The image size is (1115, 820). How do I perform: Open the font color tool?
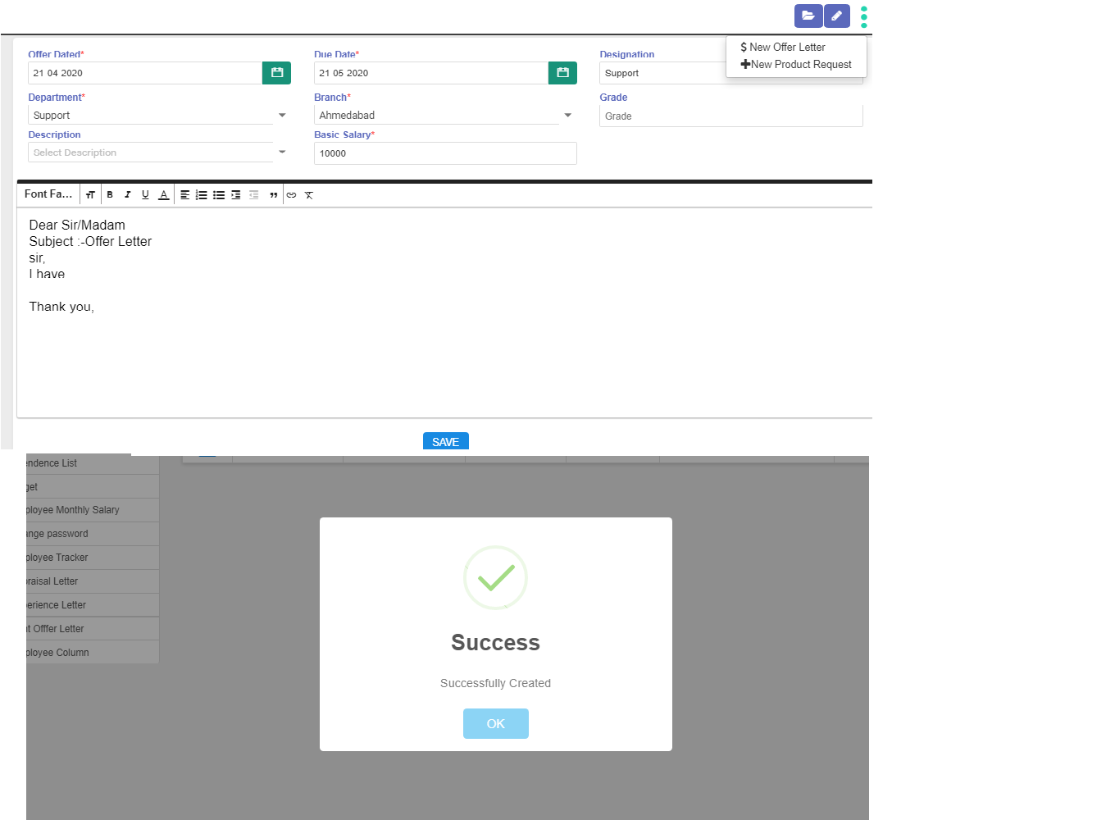(x=163, y=194)
